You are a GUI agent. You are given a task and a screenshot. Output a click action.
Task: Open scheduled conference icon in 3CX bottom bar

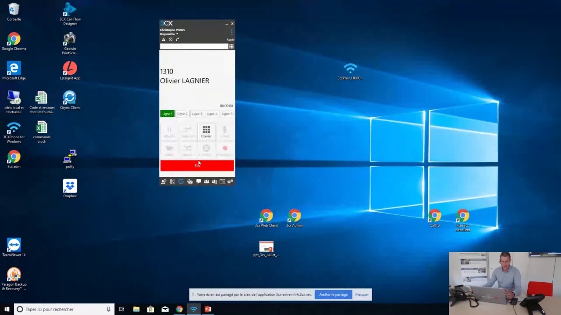[214, 182]
